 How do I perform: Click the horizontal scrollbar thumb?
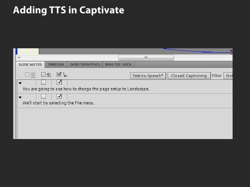(146, 58)
